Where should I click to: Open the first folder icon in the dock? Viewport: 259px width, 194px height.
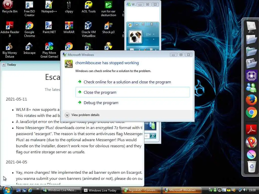[x=251, y=39]
